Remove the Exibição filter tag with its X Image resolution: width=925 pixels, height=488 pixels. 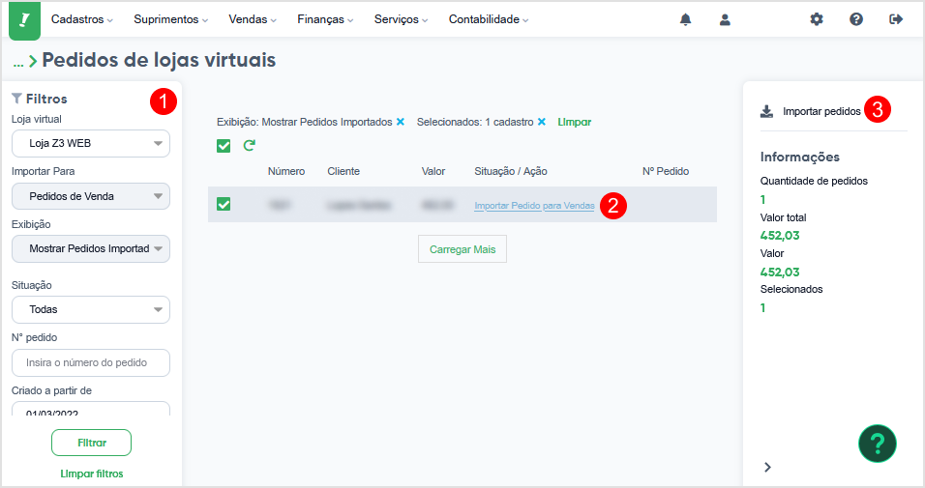(x=400, y=122)
